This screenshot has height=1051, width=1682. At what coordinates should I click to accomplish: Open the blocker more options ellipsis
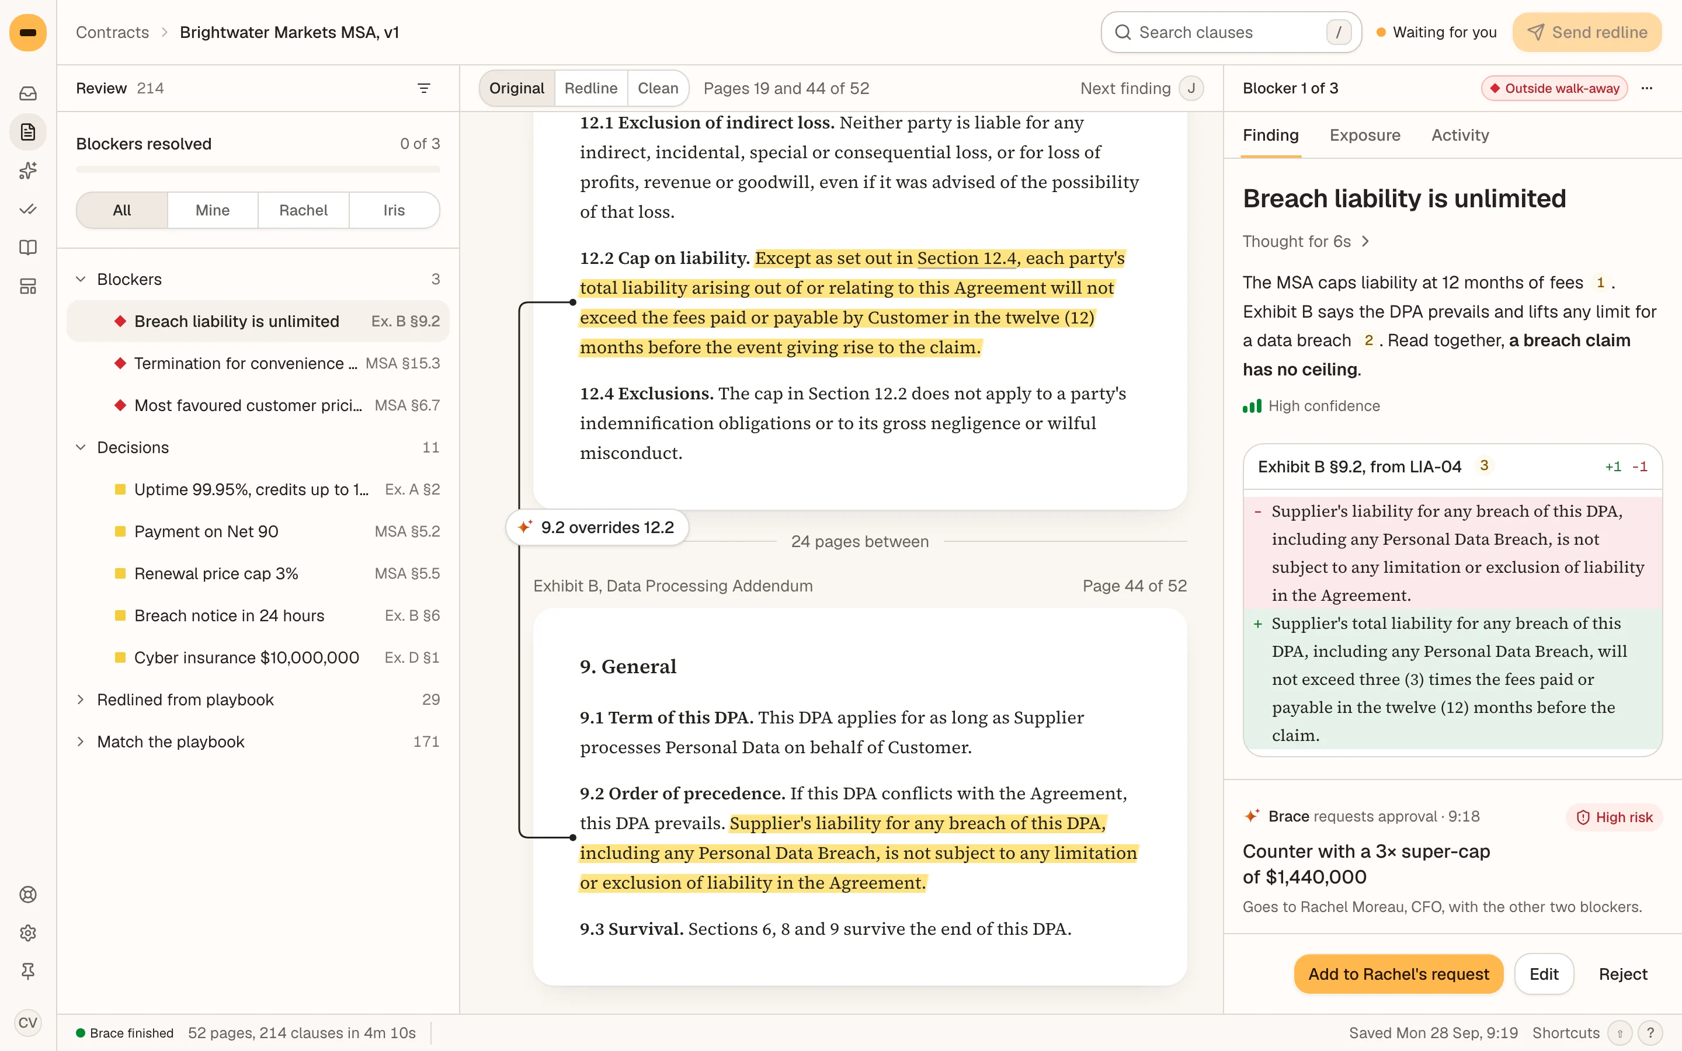click(1646, 88)
